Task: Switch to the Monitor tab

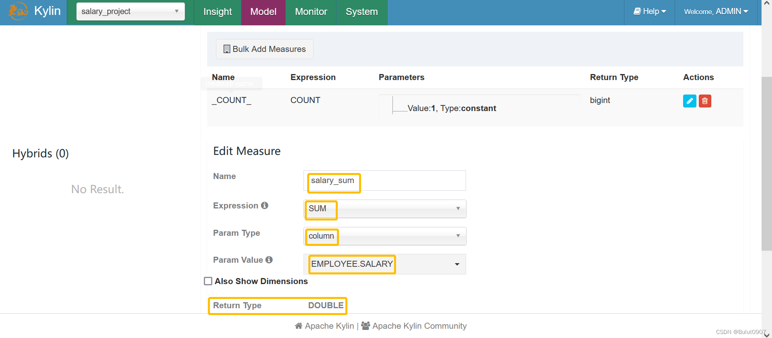Action: [x=311, y=12]
